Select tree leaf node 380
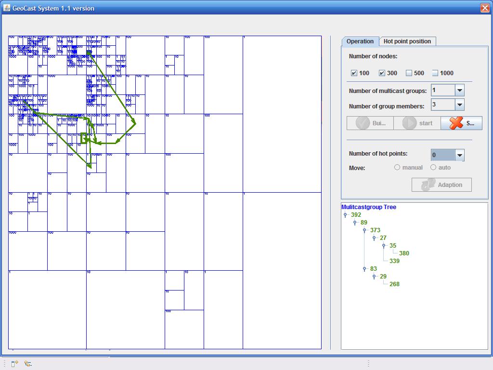 404,253
